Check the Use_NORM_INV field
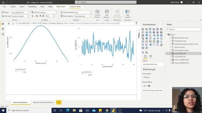Image resolution: width=202 pixels, height=113 pixels. pyautogui.click(x=171, y=56)
